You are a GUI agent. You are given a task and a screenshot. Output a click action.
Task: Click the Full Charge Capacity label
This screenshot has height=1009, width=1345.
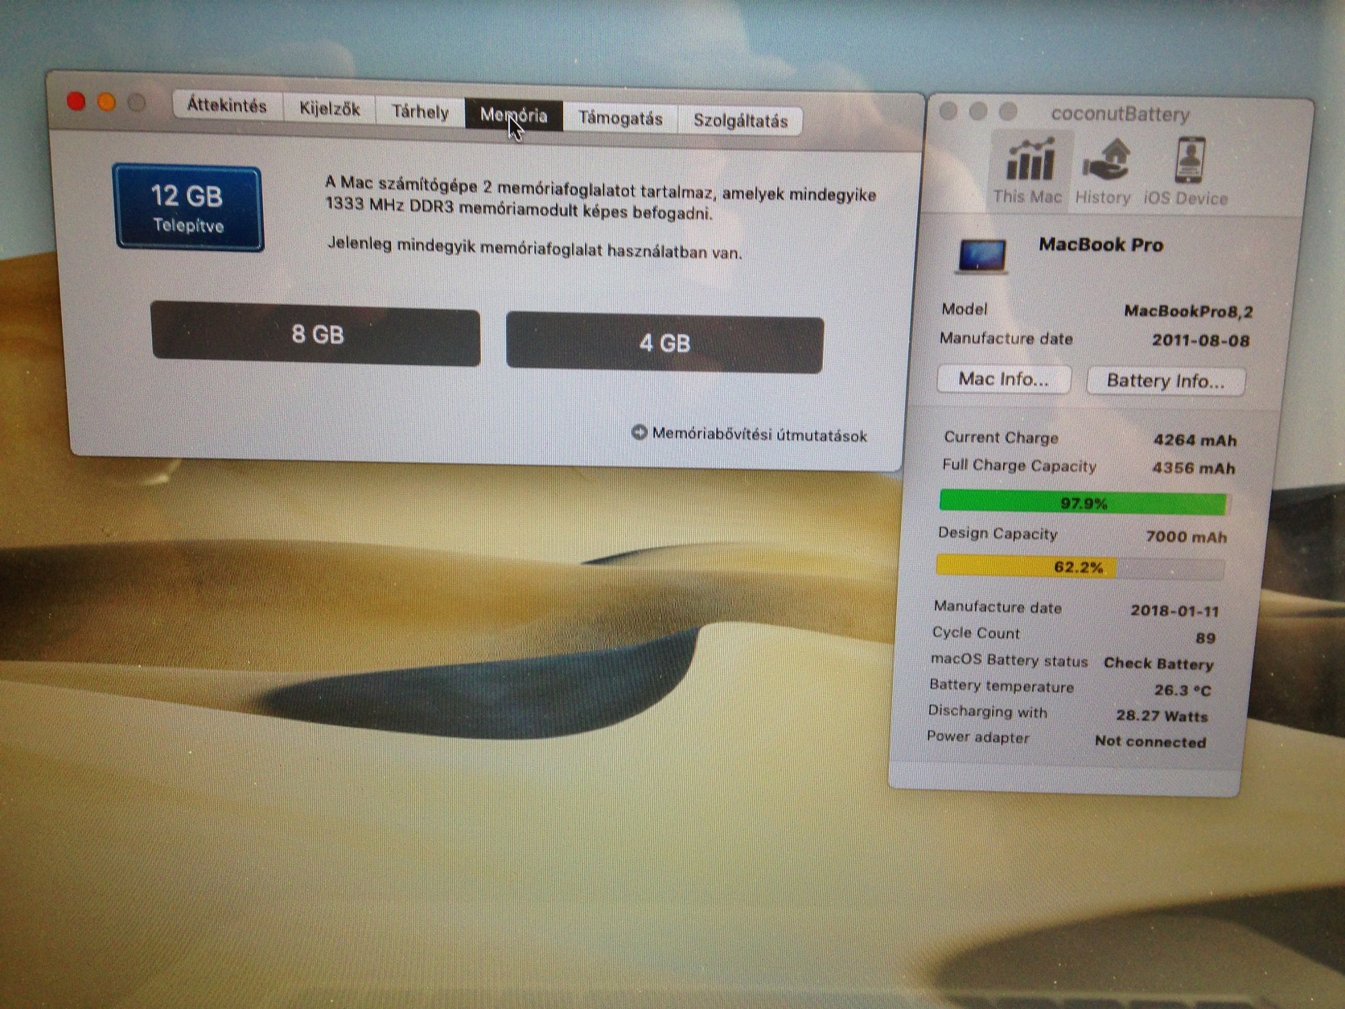click(1019, 465)
